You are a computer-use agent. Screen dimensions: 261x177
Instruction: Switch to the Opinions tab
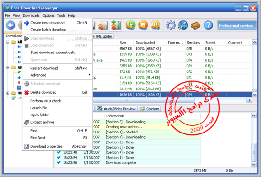(x=149, y=109)
